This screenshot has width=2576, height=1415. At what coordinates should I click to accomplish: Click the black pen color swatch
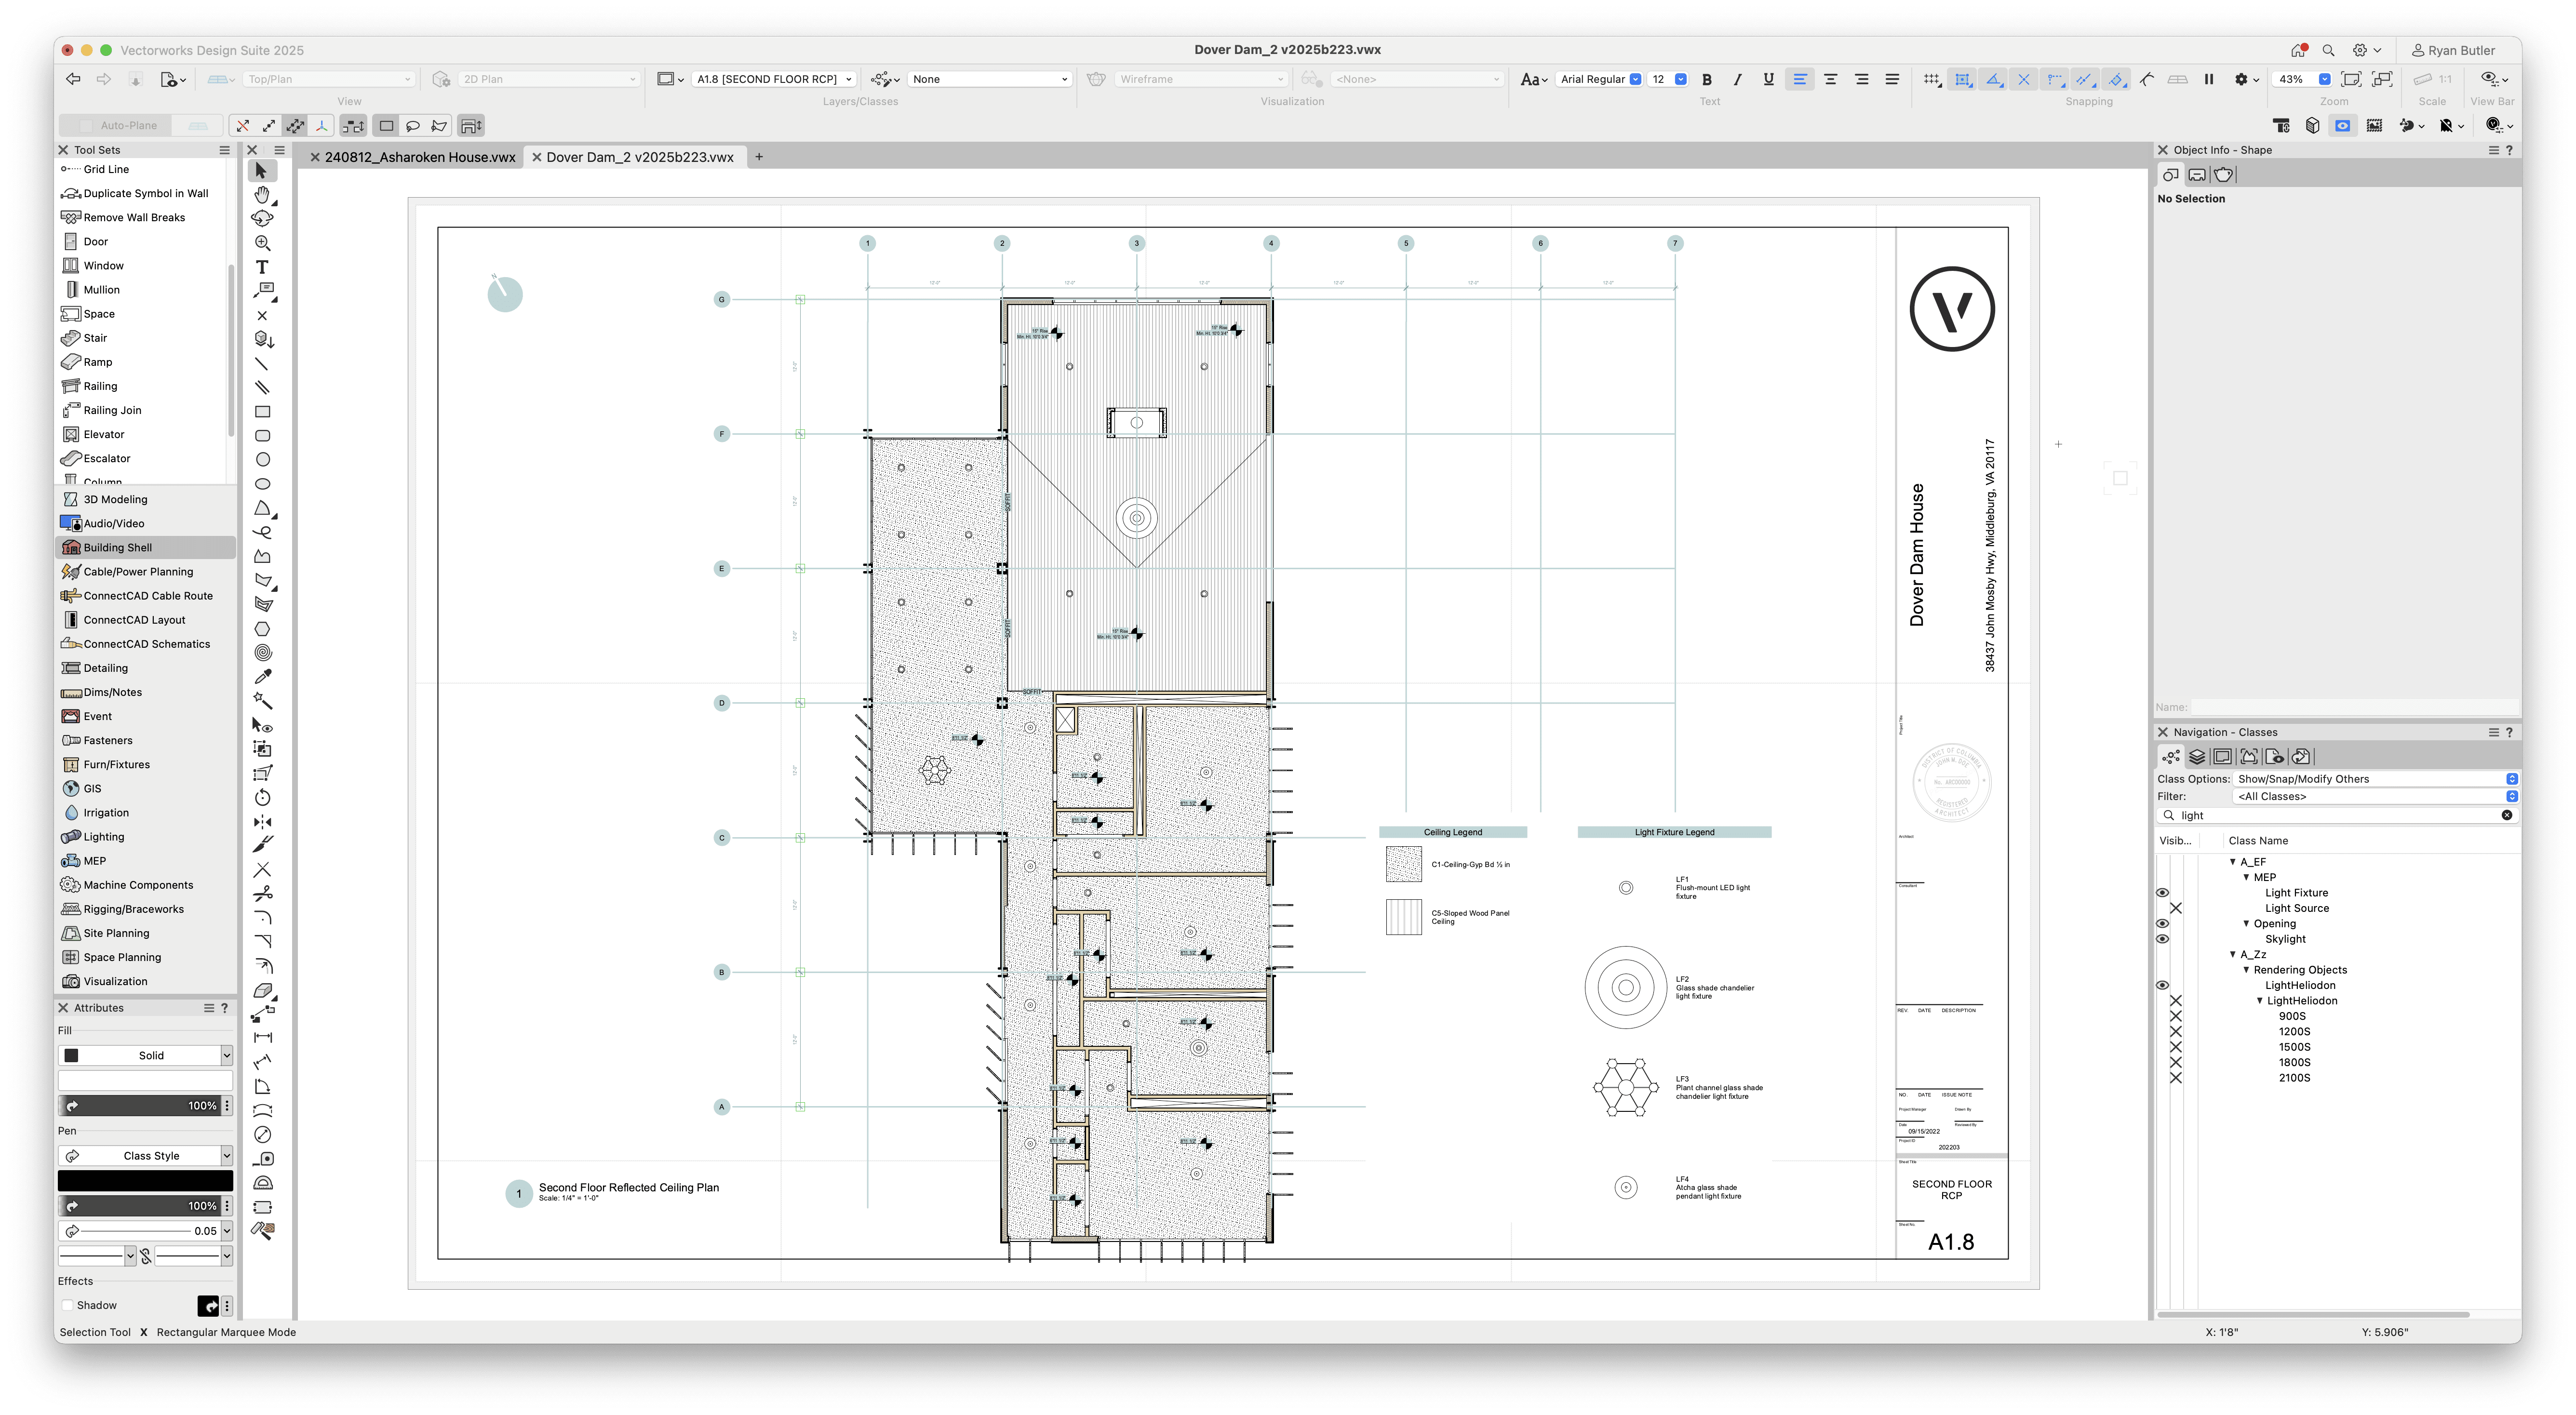coord(145,1180)
